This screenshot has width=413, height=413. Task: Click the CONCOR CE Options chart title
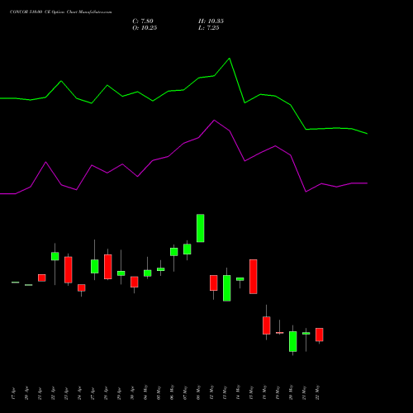pyautogui.click(x=60, y=12)
